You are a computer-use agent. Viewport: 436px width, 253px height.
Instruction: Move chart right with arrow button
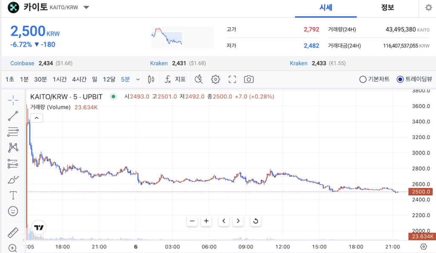pos(238,221)
